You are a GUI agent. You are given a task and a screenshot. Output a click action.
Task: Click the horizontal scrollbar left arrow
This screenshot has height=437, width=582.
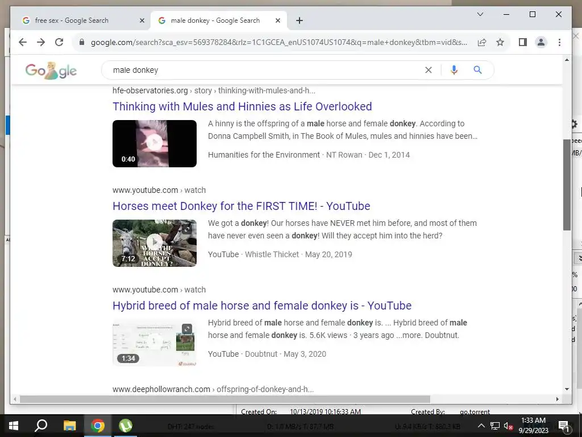click(15, 399)
